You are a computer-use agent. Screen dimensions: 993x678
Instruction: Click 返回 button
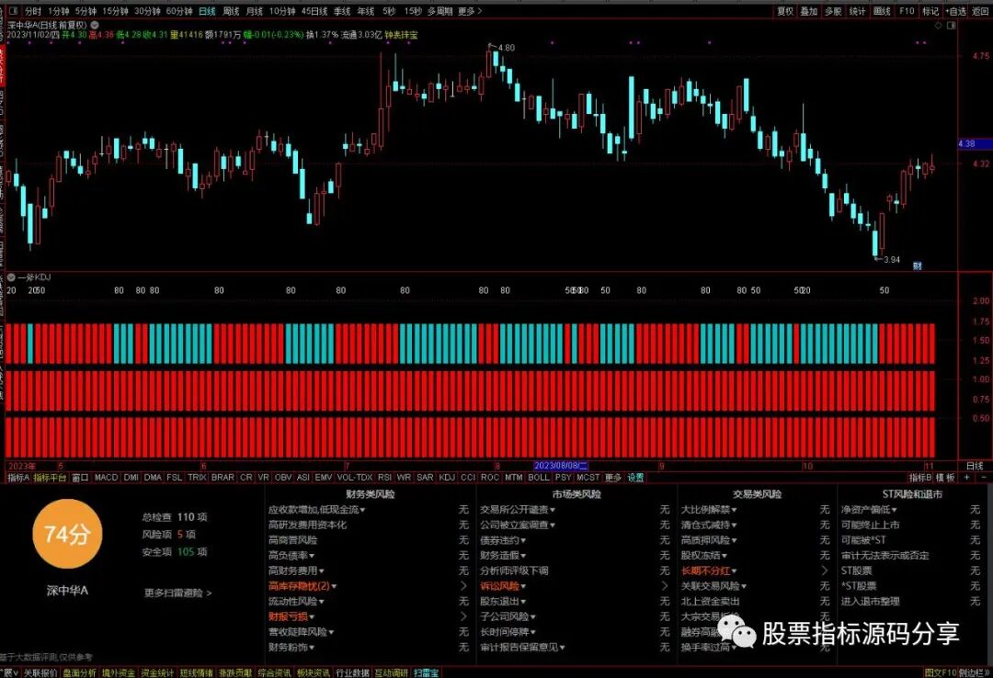pos(980,11)
